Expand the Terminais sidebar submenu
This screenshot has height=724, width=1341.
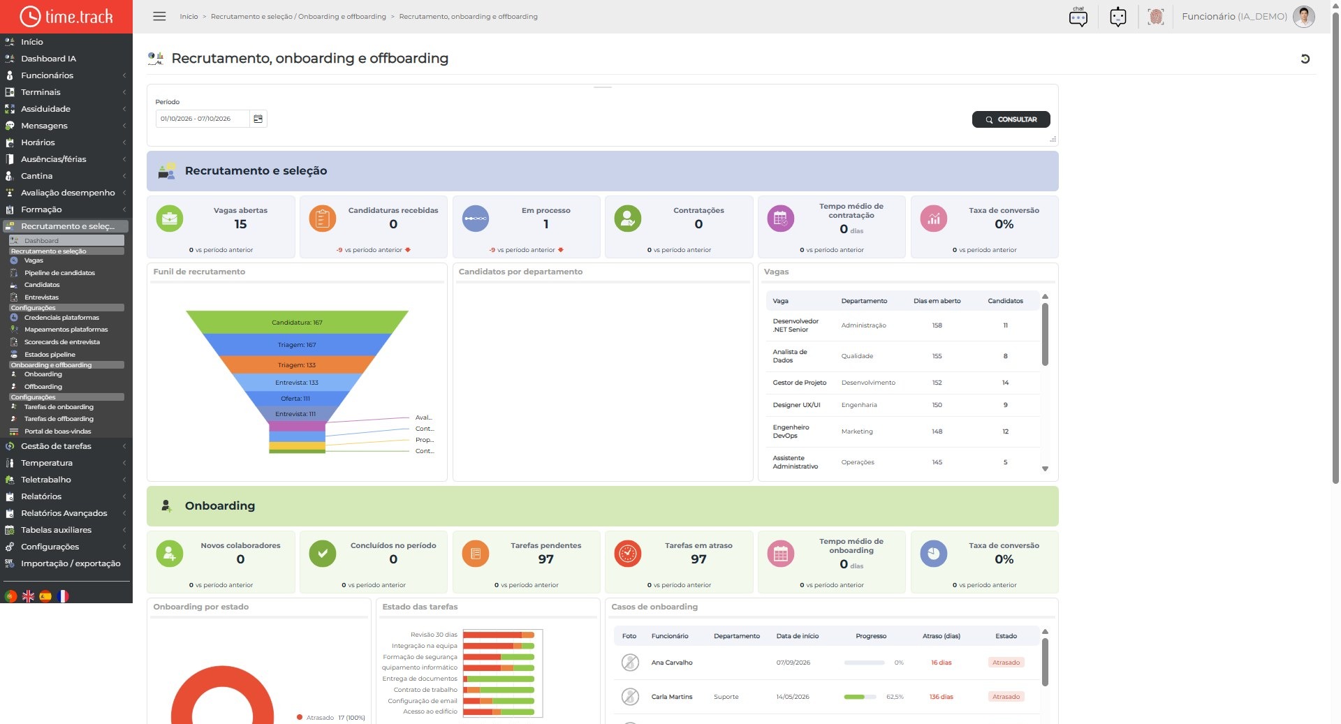tap(66, 92)
